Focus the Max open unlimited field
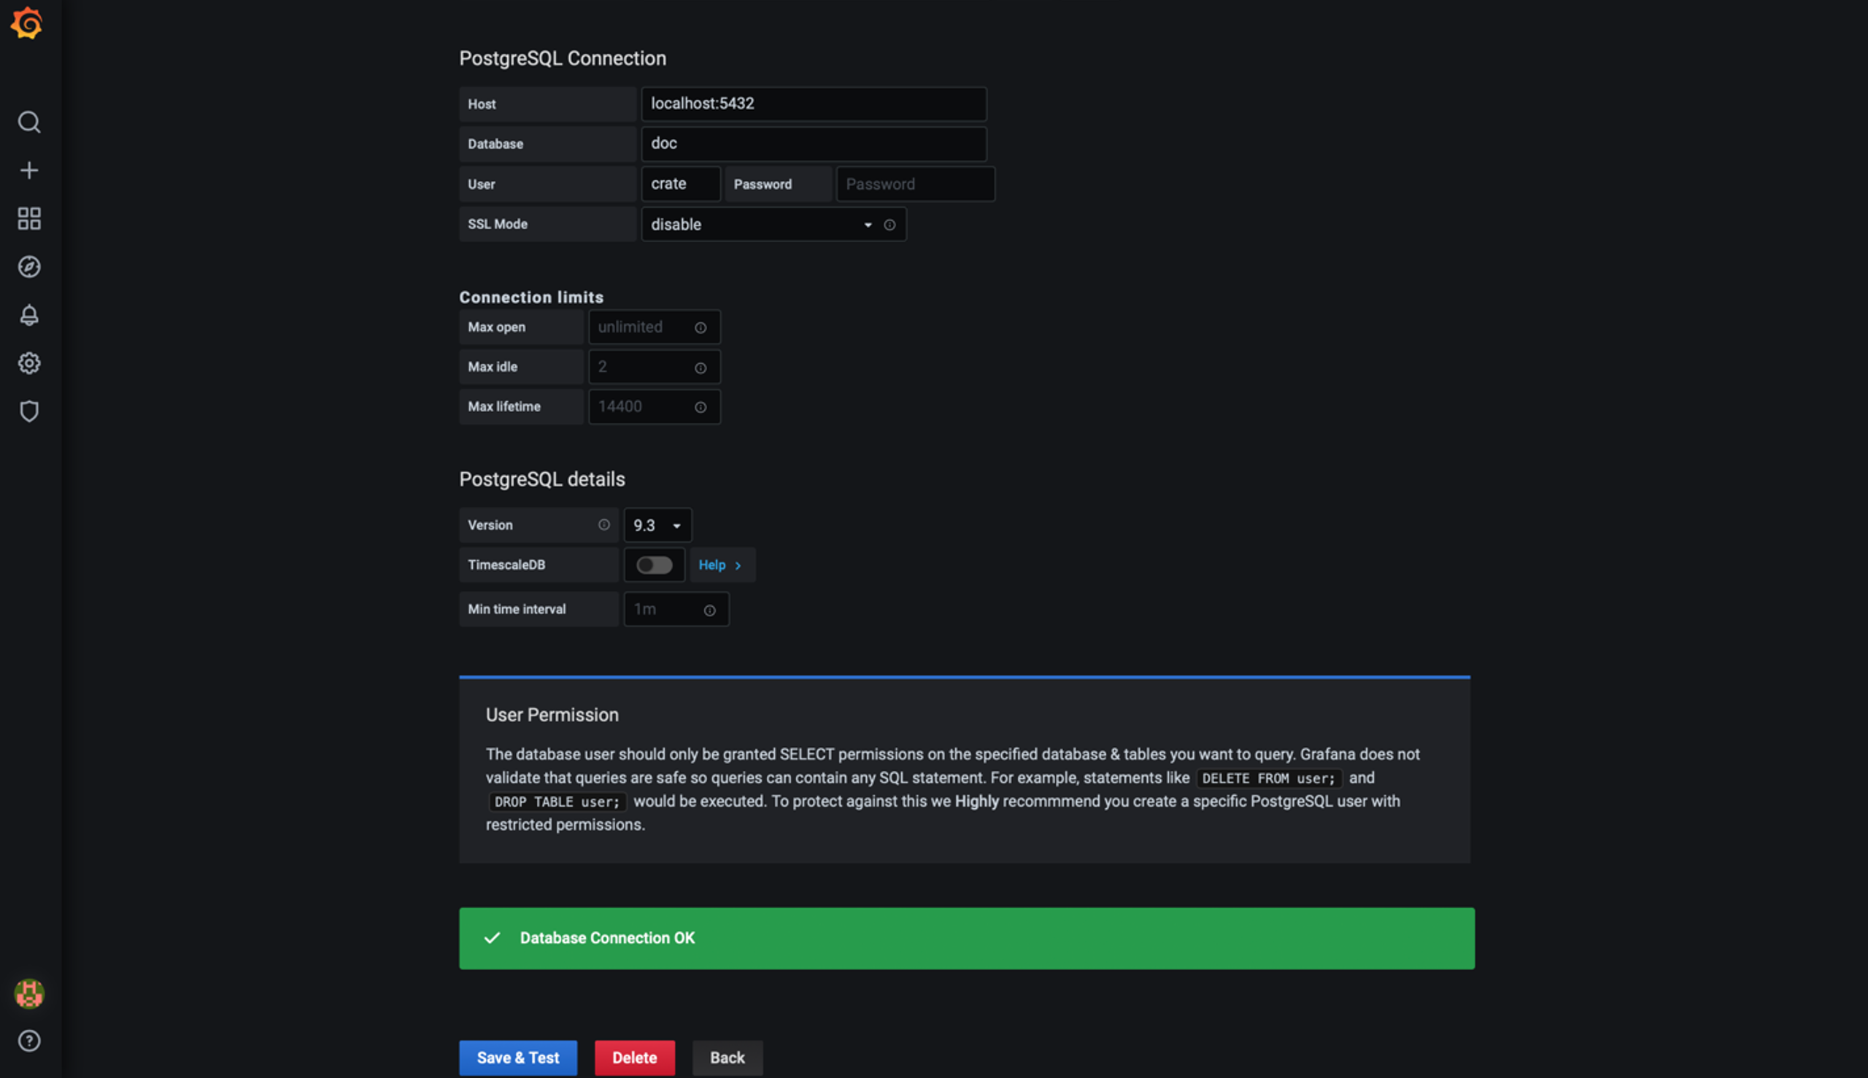Screen dimensions: 1868x1078 [654, 327]
